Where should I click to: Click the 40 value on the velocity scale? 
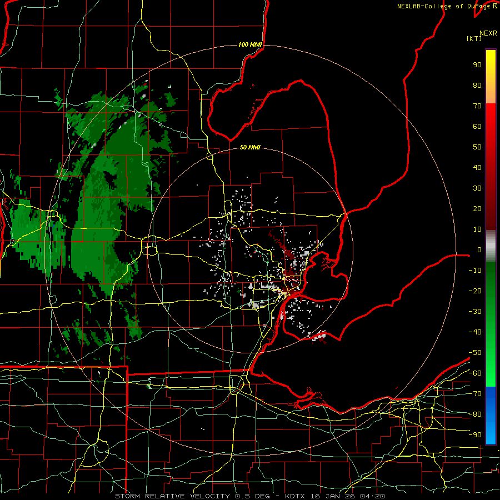click(x=477, y=167)
